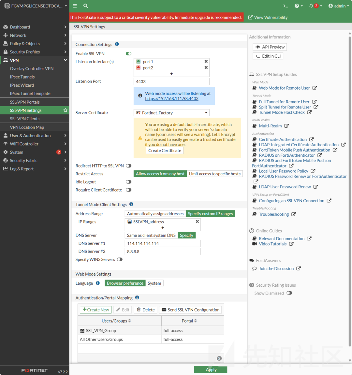The height and width of the screenshot is (375, 352).
Task: Click Create New mapping button
Action: pos(96,310)
